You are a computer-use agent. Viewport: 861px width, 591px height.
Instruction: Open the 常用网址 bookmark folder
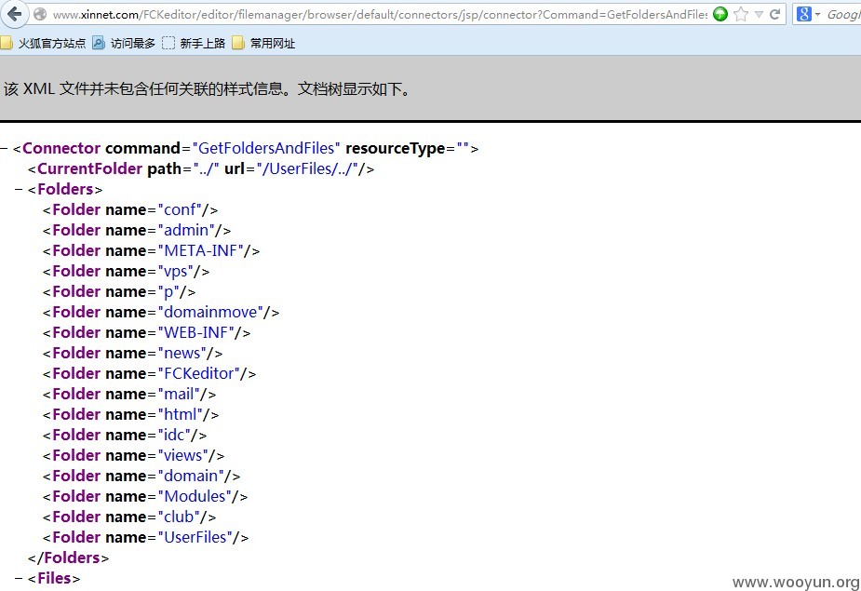(x=263, y=43)
